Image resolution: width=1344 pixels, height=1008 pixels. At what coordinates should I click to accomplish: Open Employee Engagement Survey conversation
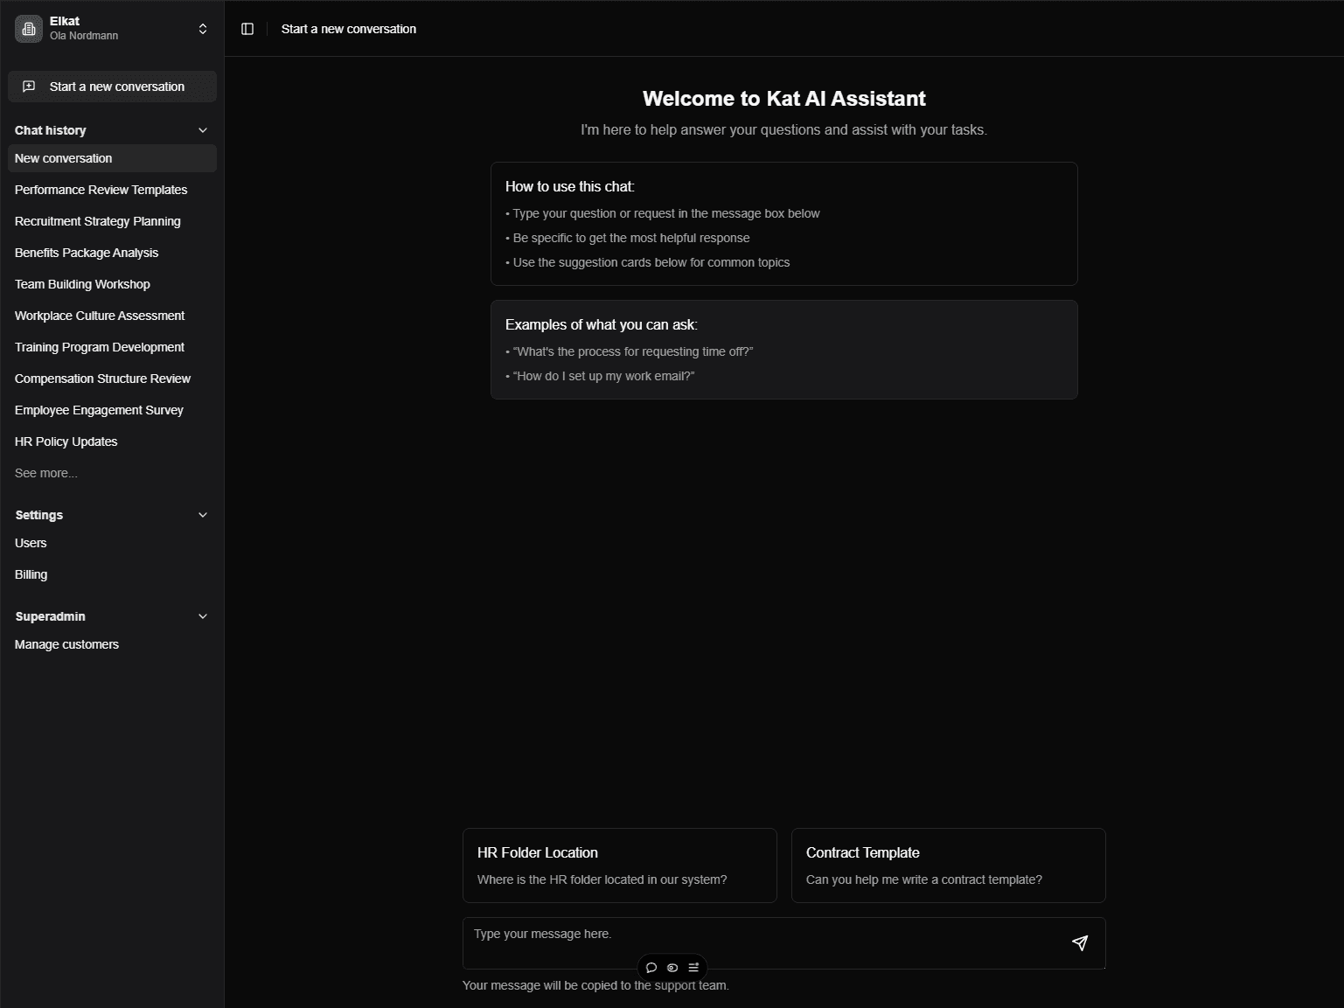[99, 410]
